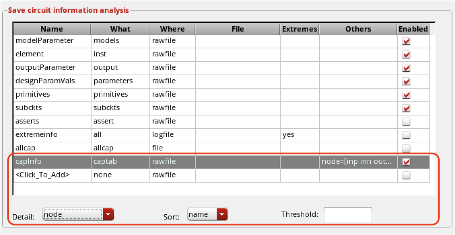This screenshot has width=455, height=235.
Task: Select the capInfo name cell
Action: 52,162
